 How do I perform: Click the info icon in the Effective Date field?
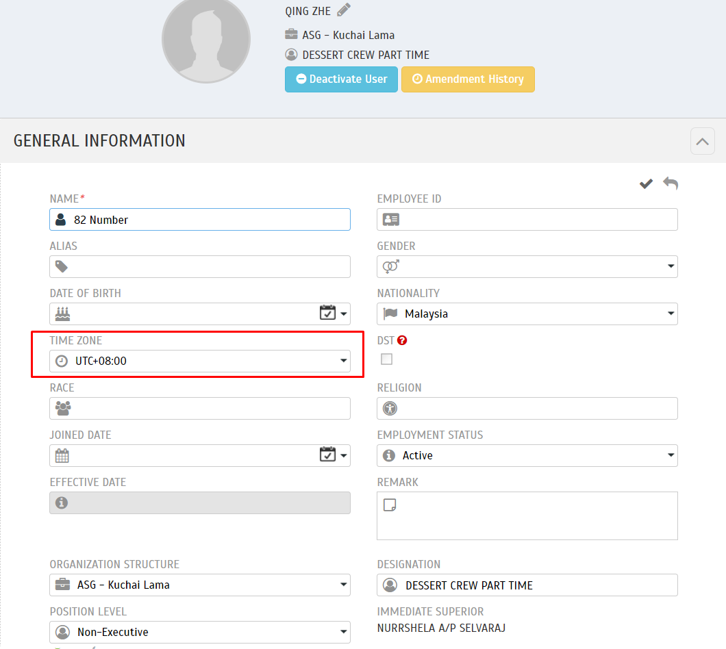pyautogui.click(x=62, y=502)
